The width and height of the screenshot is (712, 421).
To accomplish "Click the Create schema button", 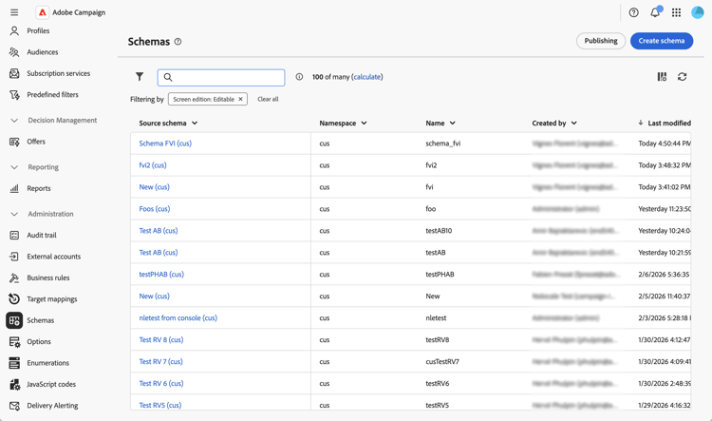I will [x=661, y=41].
